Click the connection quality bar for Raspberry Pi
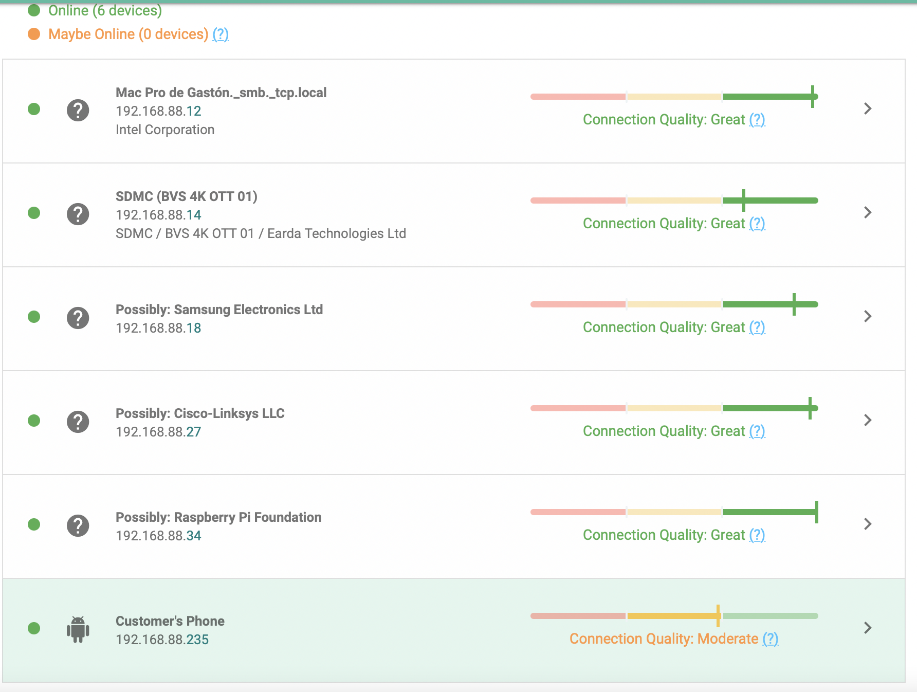The height and width of the screenshot is (692, 917). [x=674, y=512]
